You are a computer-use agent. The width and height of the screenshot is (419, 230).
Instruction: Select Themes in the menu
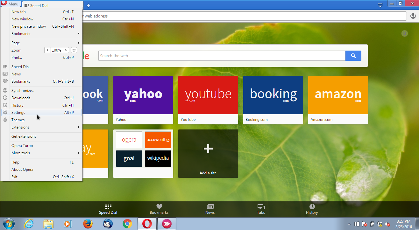pyautogui.click(x=41, y=120)
